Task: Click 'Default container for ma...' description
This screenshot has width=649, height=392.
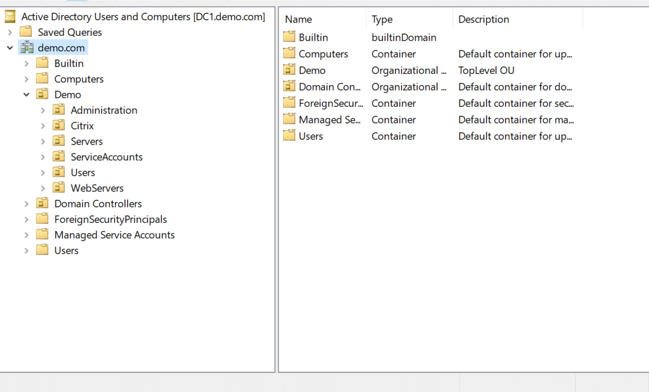Action: tap(516, 120)
